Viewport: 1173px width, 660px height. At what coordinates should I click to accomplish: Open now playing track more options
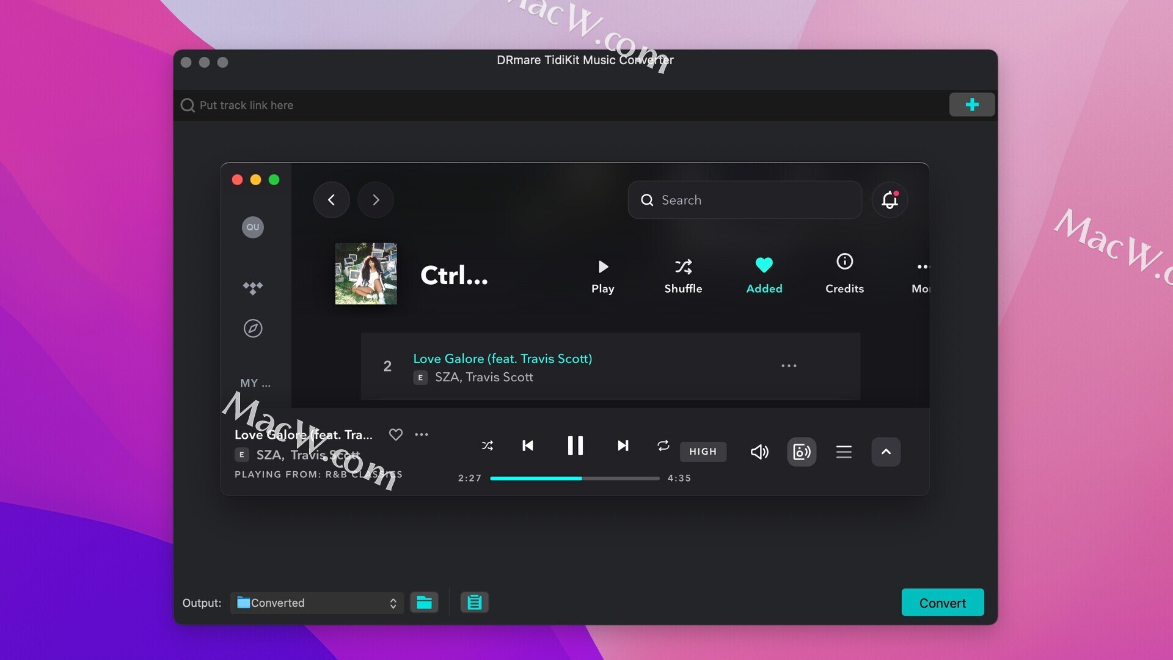point(422,435)
